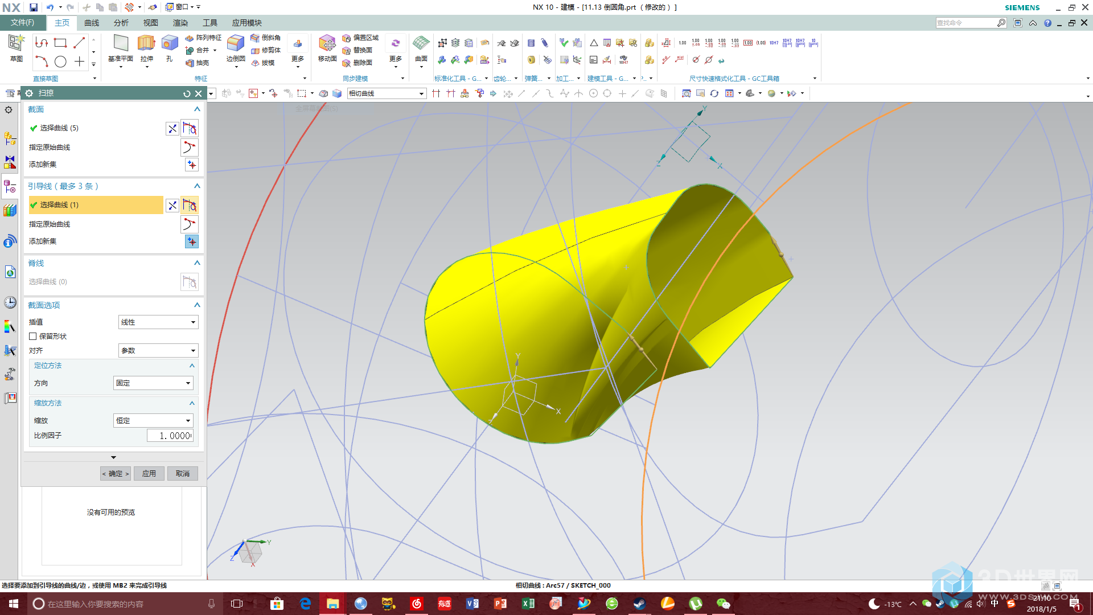
Task: Click the 拔模 draft tool
Action: coord(262,63)
